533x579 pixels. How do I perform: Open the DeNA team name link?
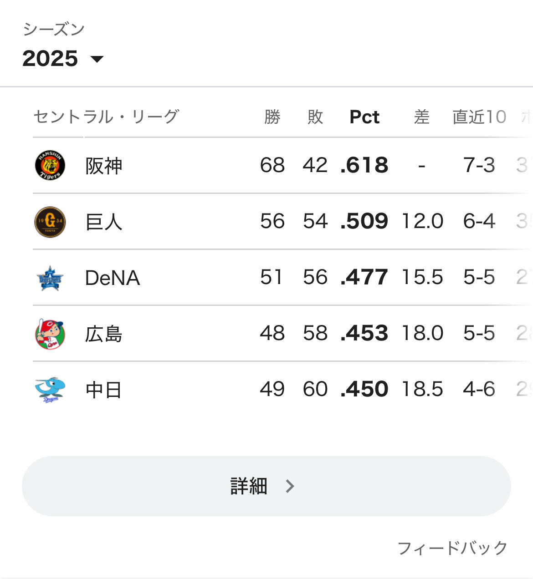[x=112, y=278]
